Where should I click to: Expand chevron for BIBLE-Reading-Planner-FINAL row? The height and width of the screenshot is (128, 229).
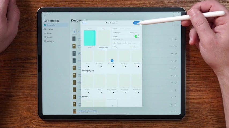pos(172,112)
